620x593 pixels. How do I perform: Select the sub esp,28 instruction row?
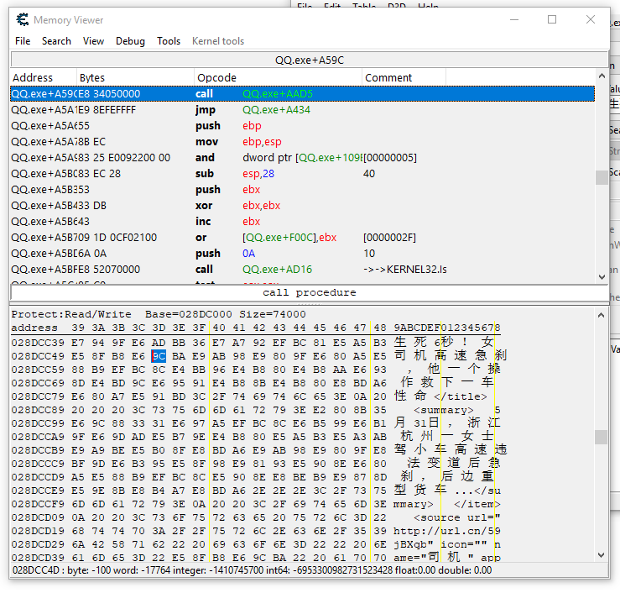(x=303, y=173)
